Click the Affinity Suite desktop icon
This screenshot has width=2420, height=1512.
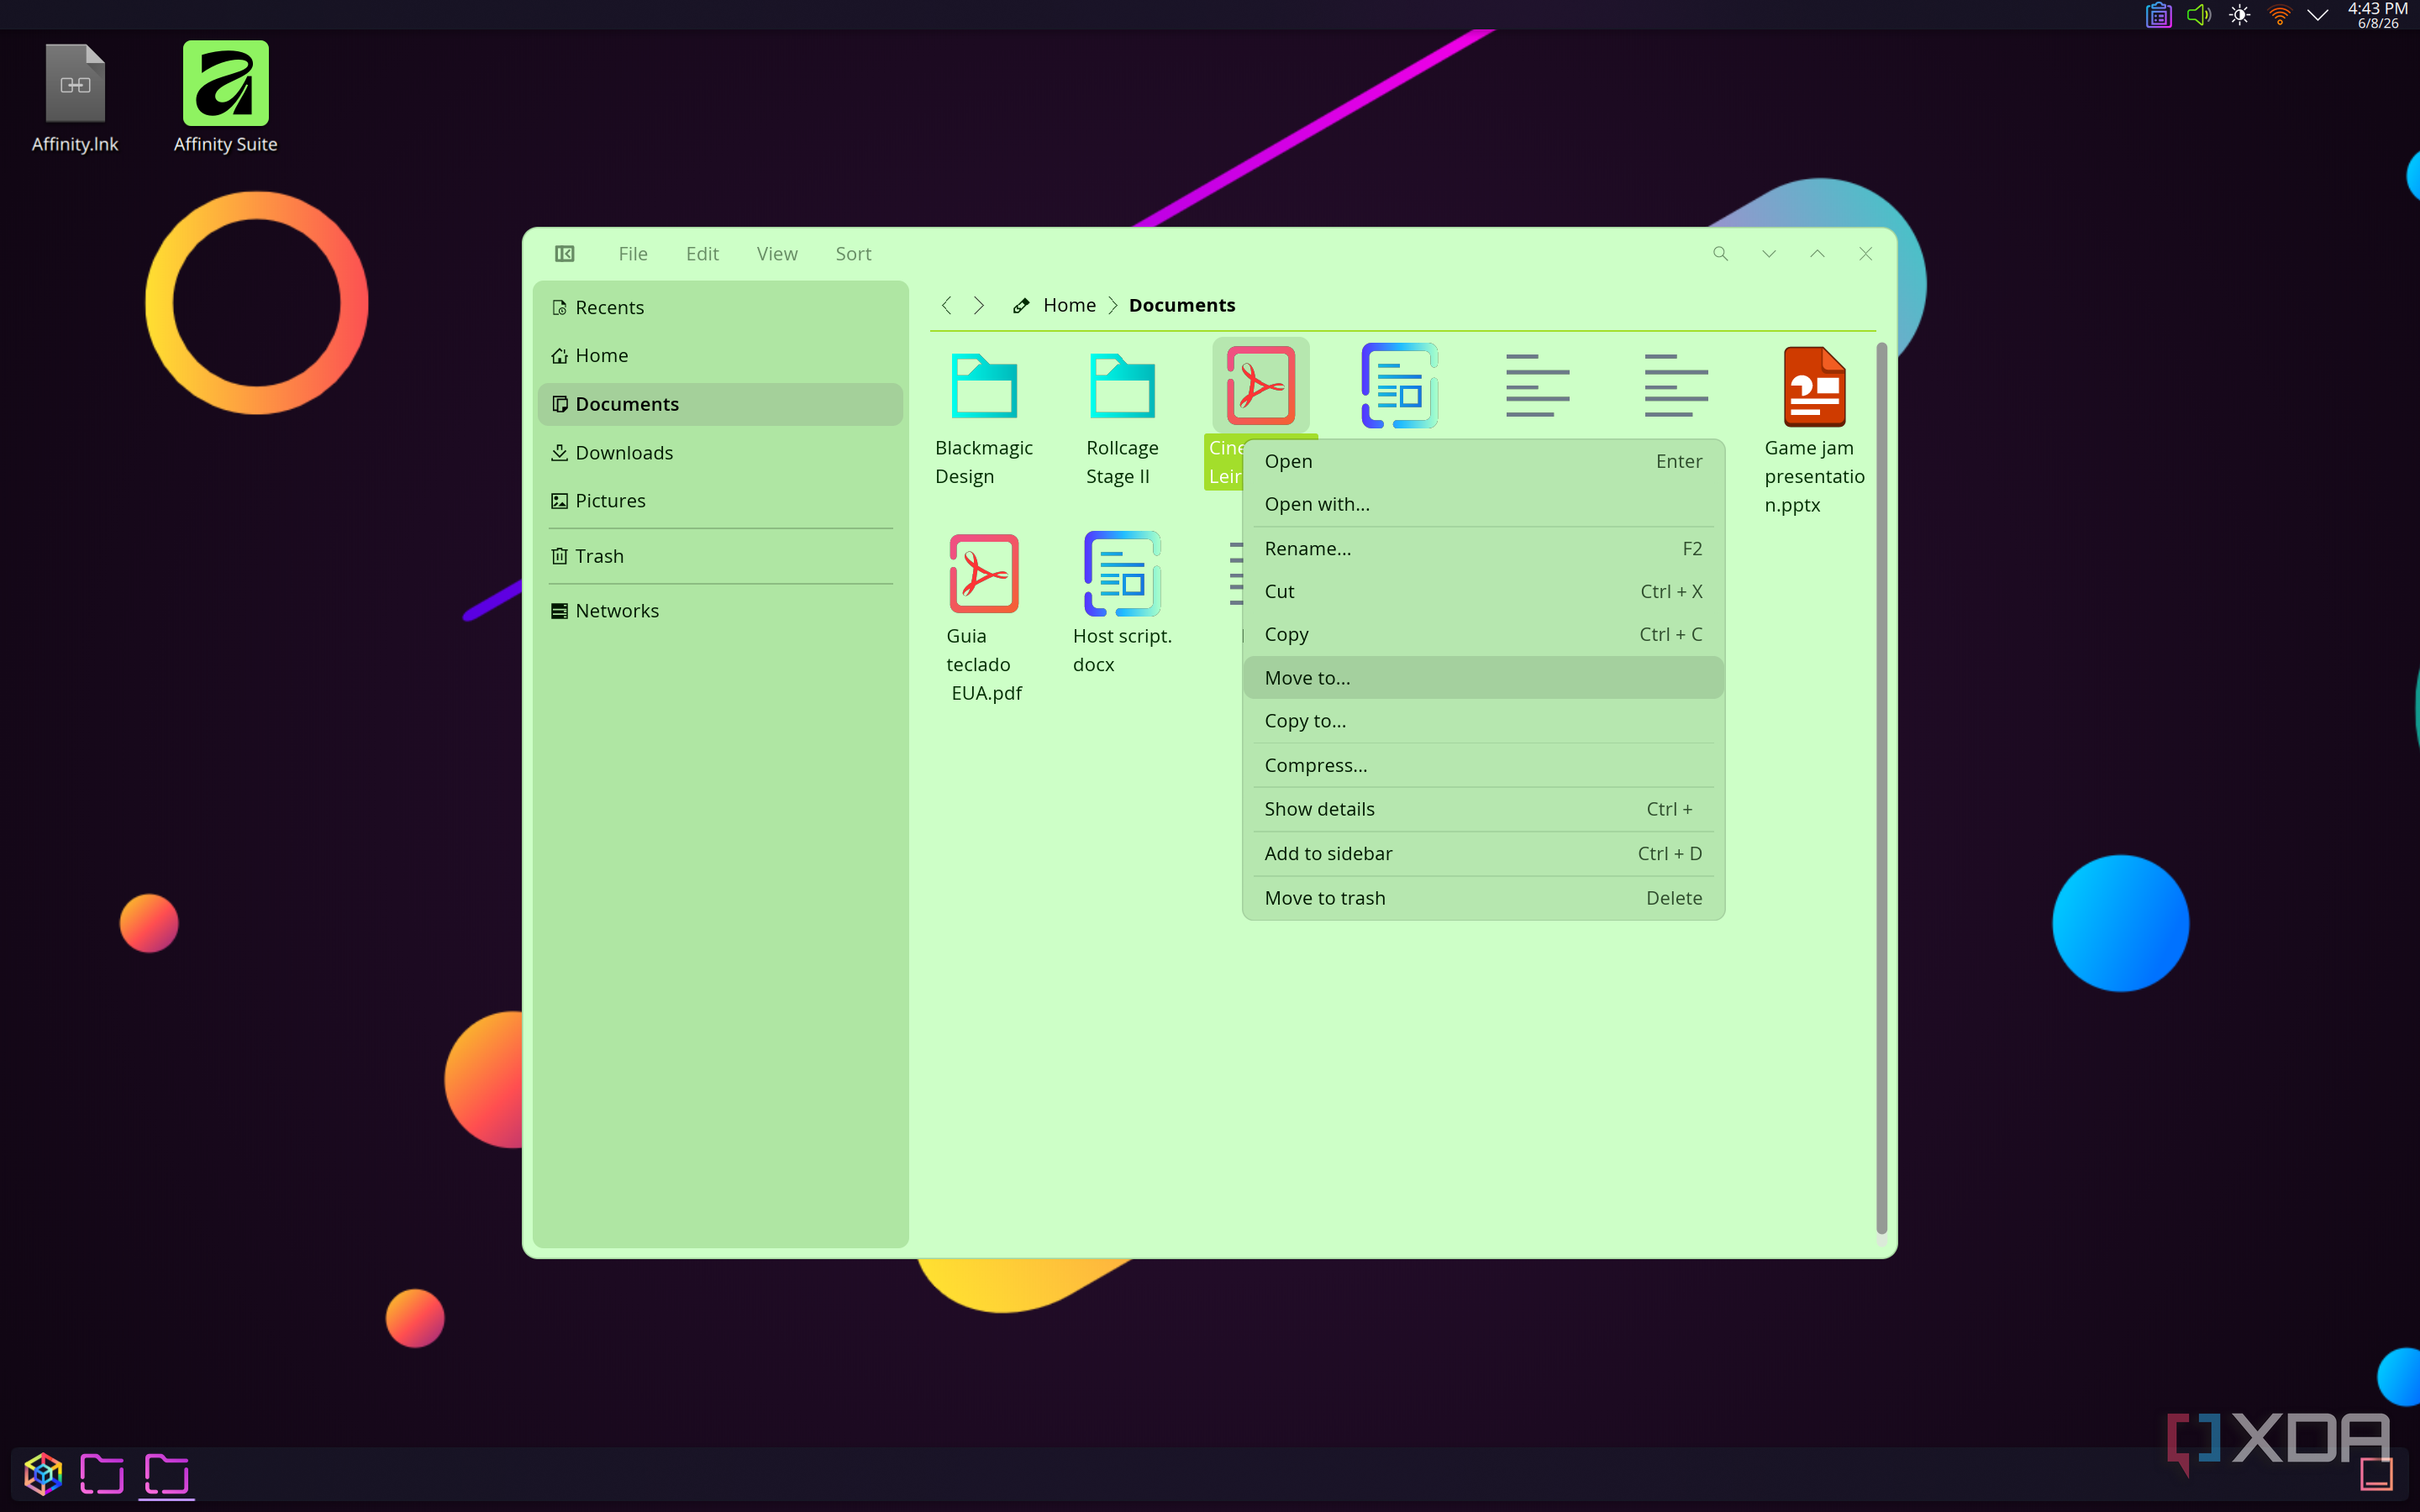pyautogui.click(x=225, y=98)
